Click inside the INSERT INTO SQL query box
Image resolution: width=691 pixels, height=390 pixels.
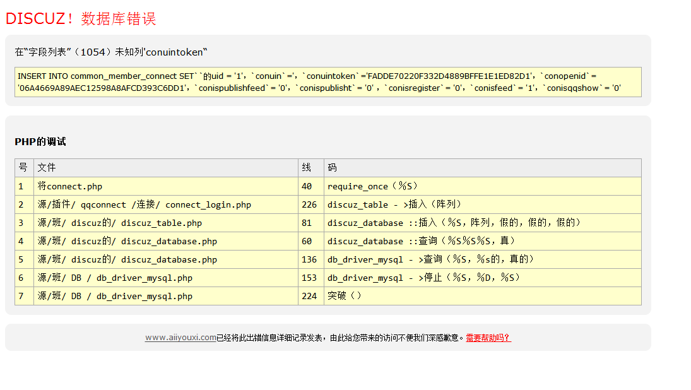328,82
